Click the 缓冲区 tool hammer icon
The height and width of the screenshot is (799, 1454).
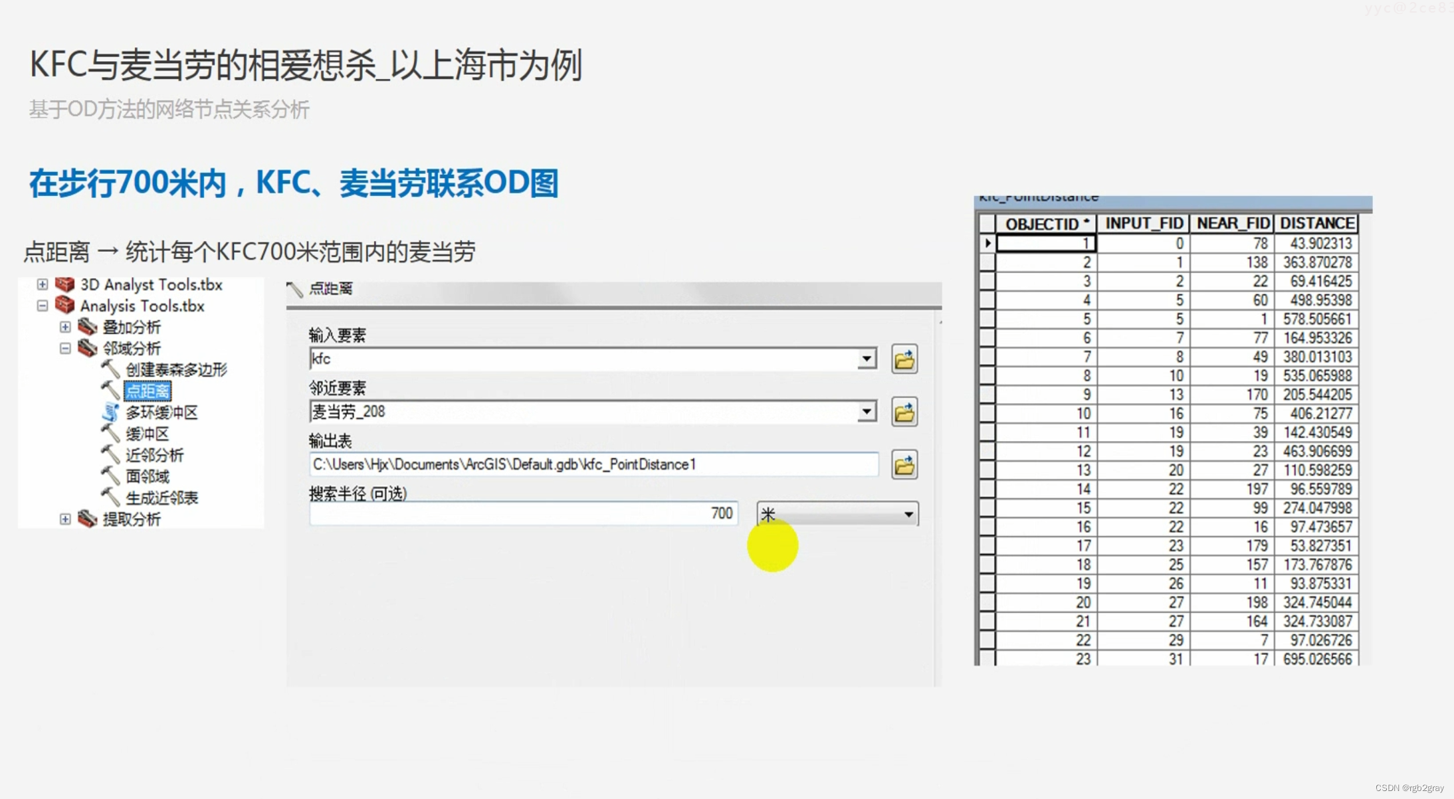[x=110, y=434]
